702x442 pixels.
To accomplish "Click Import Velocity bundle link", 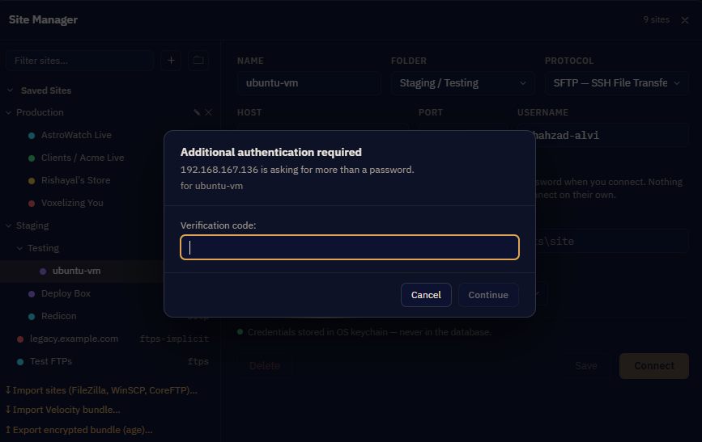I will point(62,410).
